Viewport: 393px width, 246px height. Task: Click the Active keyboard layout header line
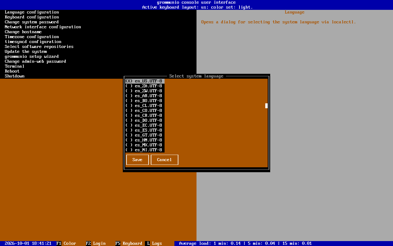click(x=198, y=7)
